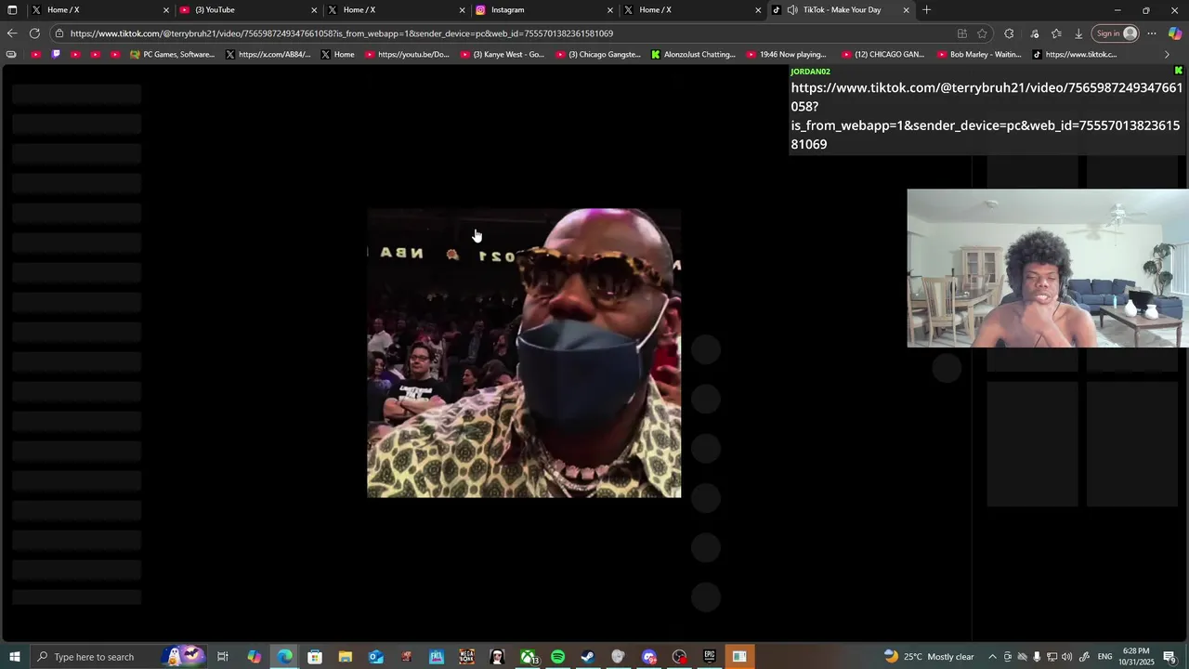The image size is (1189, 669).
Task: Open notification center icon
Action: (x=1169, y=657)
